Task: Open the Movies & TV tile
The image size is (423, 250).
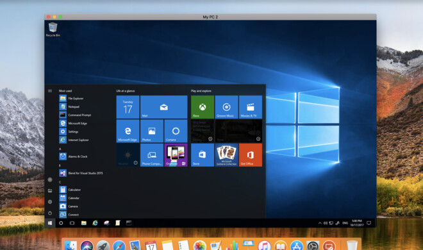Action: pos(251,107)
